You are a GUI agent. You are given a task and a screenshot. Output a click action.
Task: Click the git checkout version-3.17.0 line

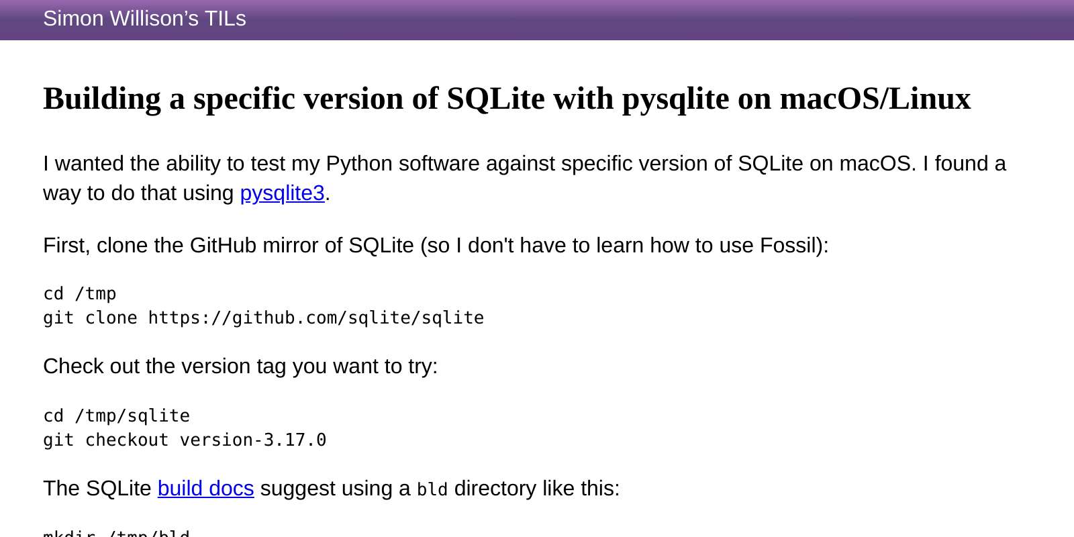(185, 440)
